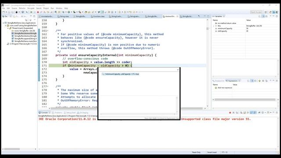Click the Collapse All icon in Variables view
281x158 pixels.
pyautogui.click(x=267, y=16)
